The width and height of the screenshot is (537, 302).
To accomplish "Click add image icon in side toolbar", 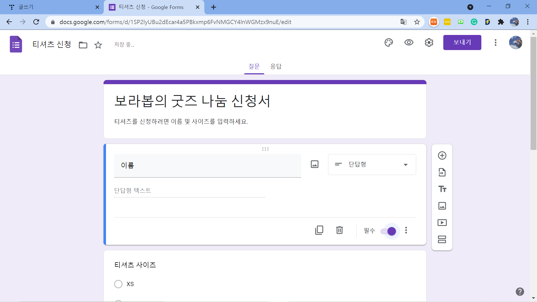I will [442, 206].
